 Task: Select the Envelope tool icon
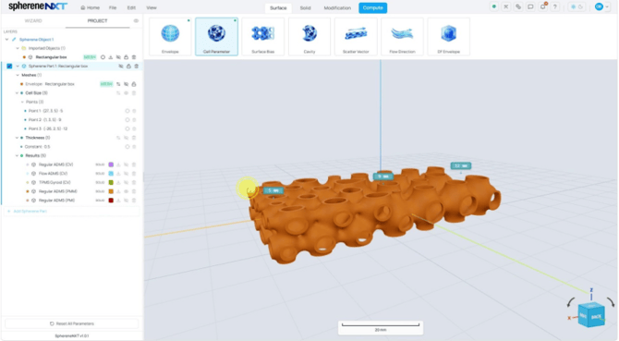pos(170,36)
